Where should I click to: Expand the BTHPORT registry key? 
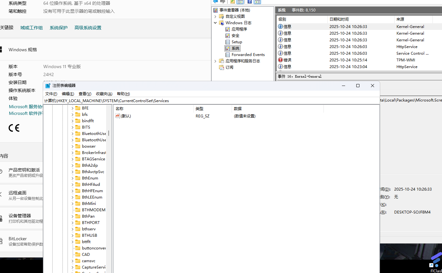coord(72,223)
